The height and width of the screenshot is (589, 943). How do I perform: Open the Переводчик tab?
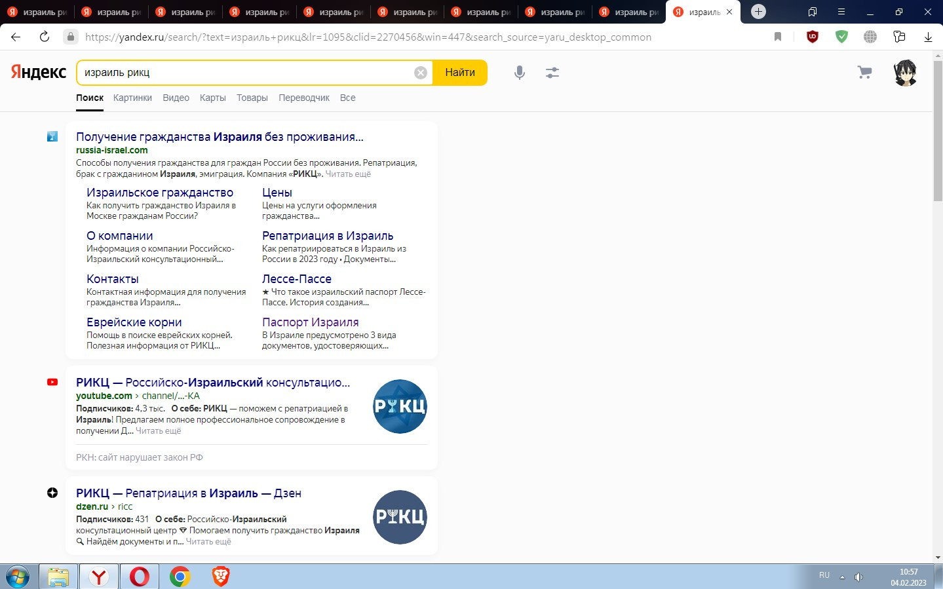(x=304, y=98)
